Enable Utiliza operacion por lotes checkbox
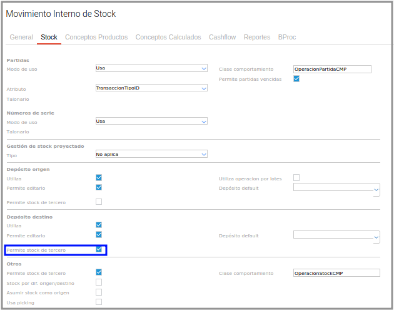Image resolution: width=394 pixels, height=310 pixels. point(296,178)
